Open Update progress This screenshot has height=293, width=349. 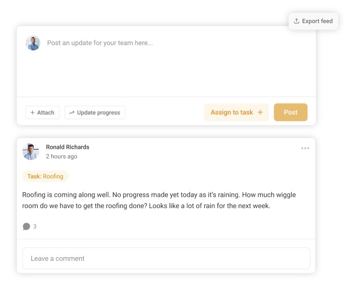(x=95, y=112)
